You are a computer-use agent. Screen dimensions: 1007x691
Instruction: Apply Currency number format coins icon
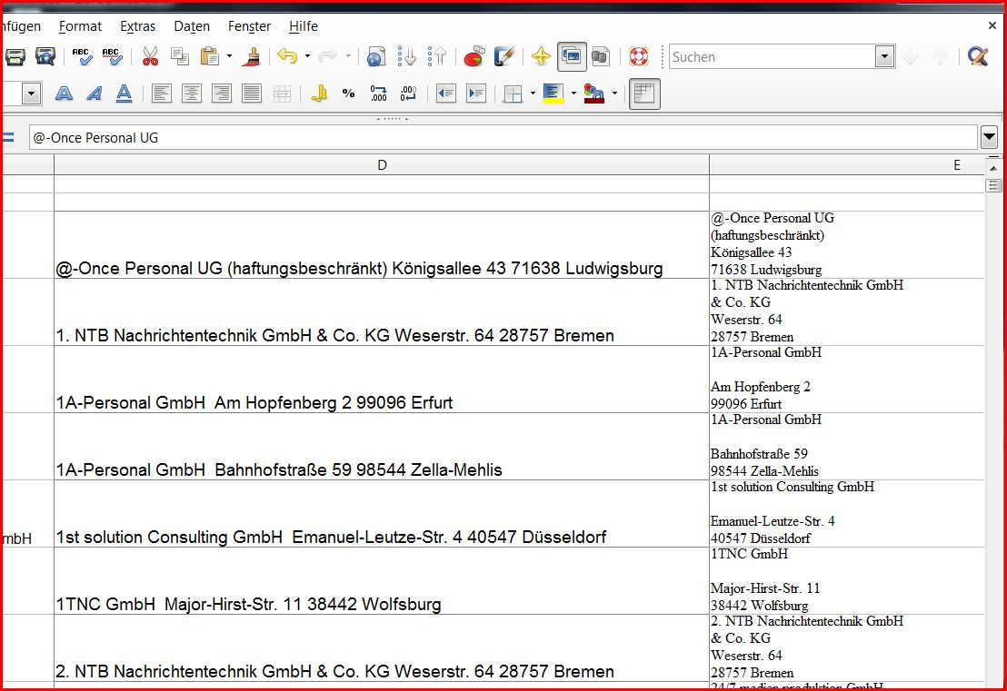(318, 94)
